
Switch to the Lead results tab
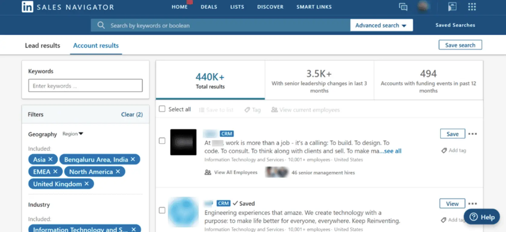click(42, 45)
